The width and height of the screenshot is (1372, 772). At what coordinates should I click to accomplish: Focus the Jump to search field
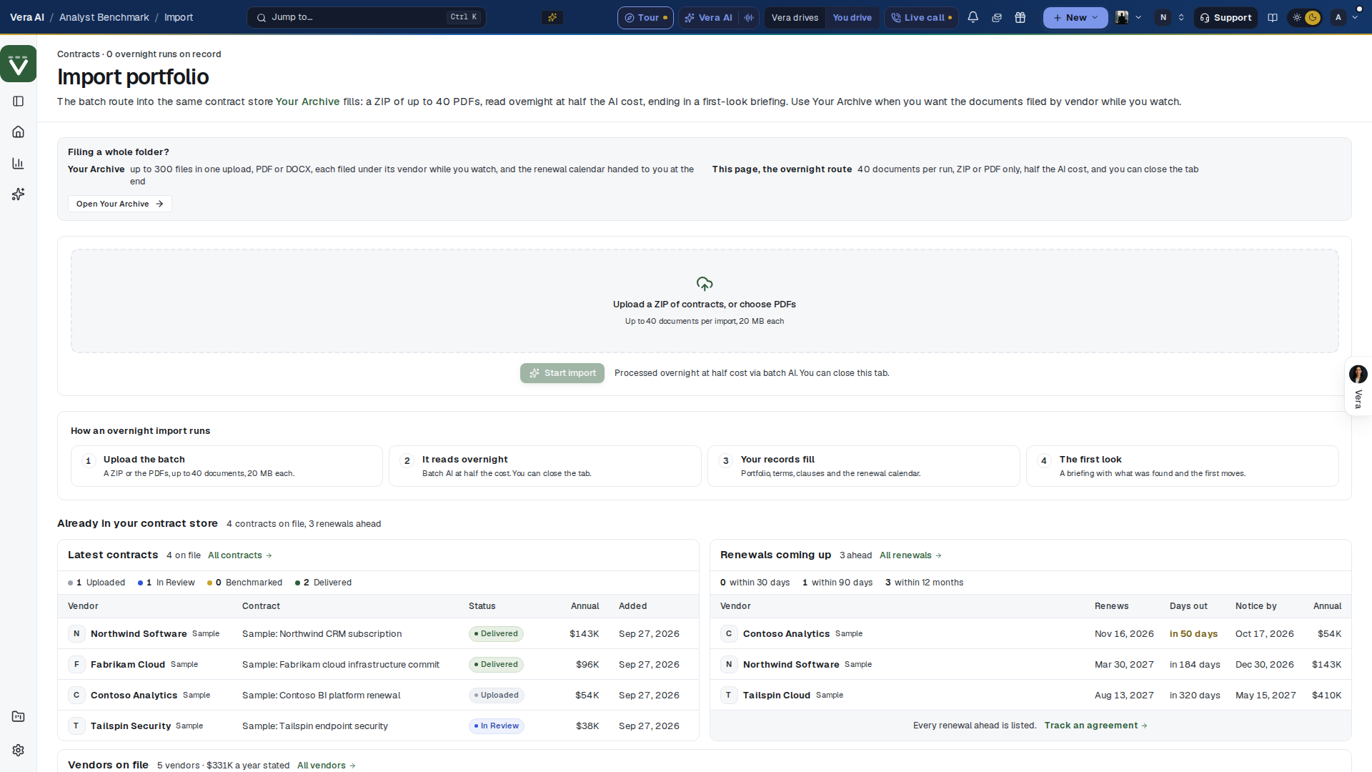coord(367,18)
